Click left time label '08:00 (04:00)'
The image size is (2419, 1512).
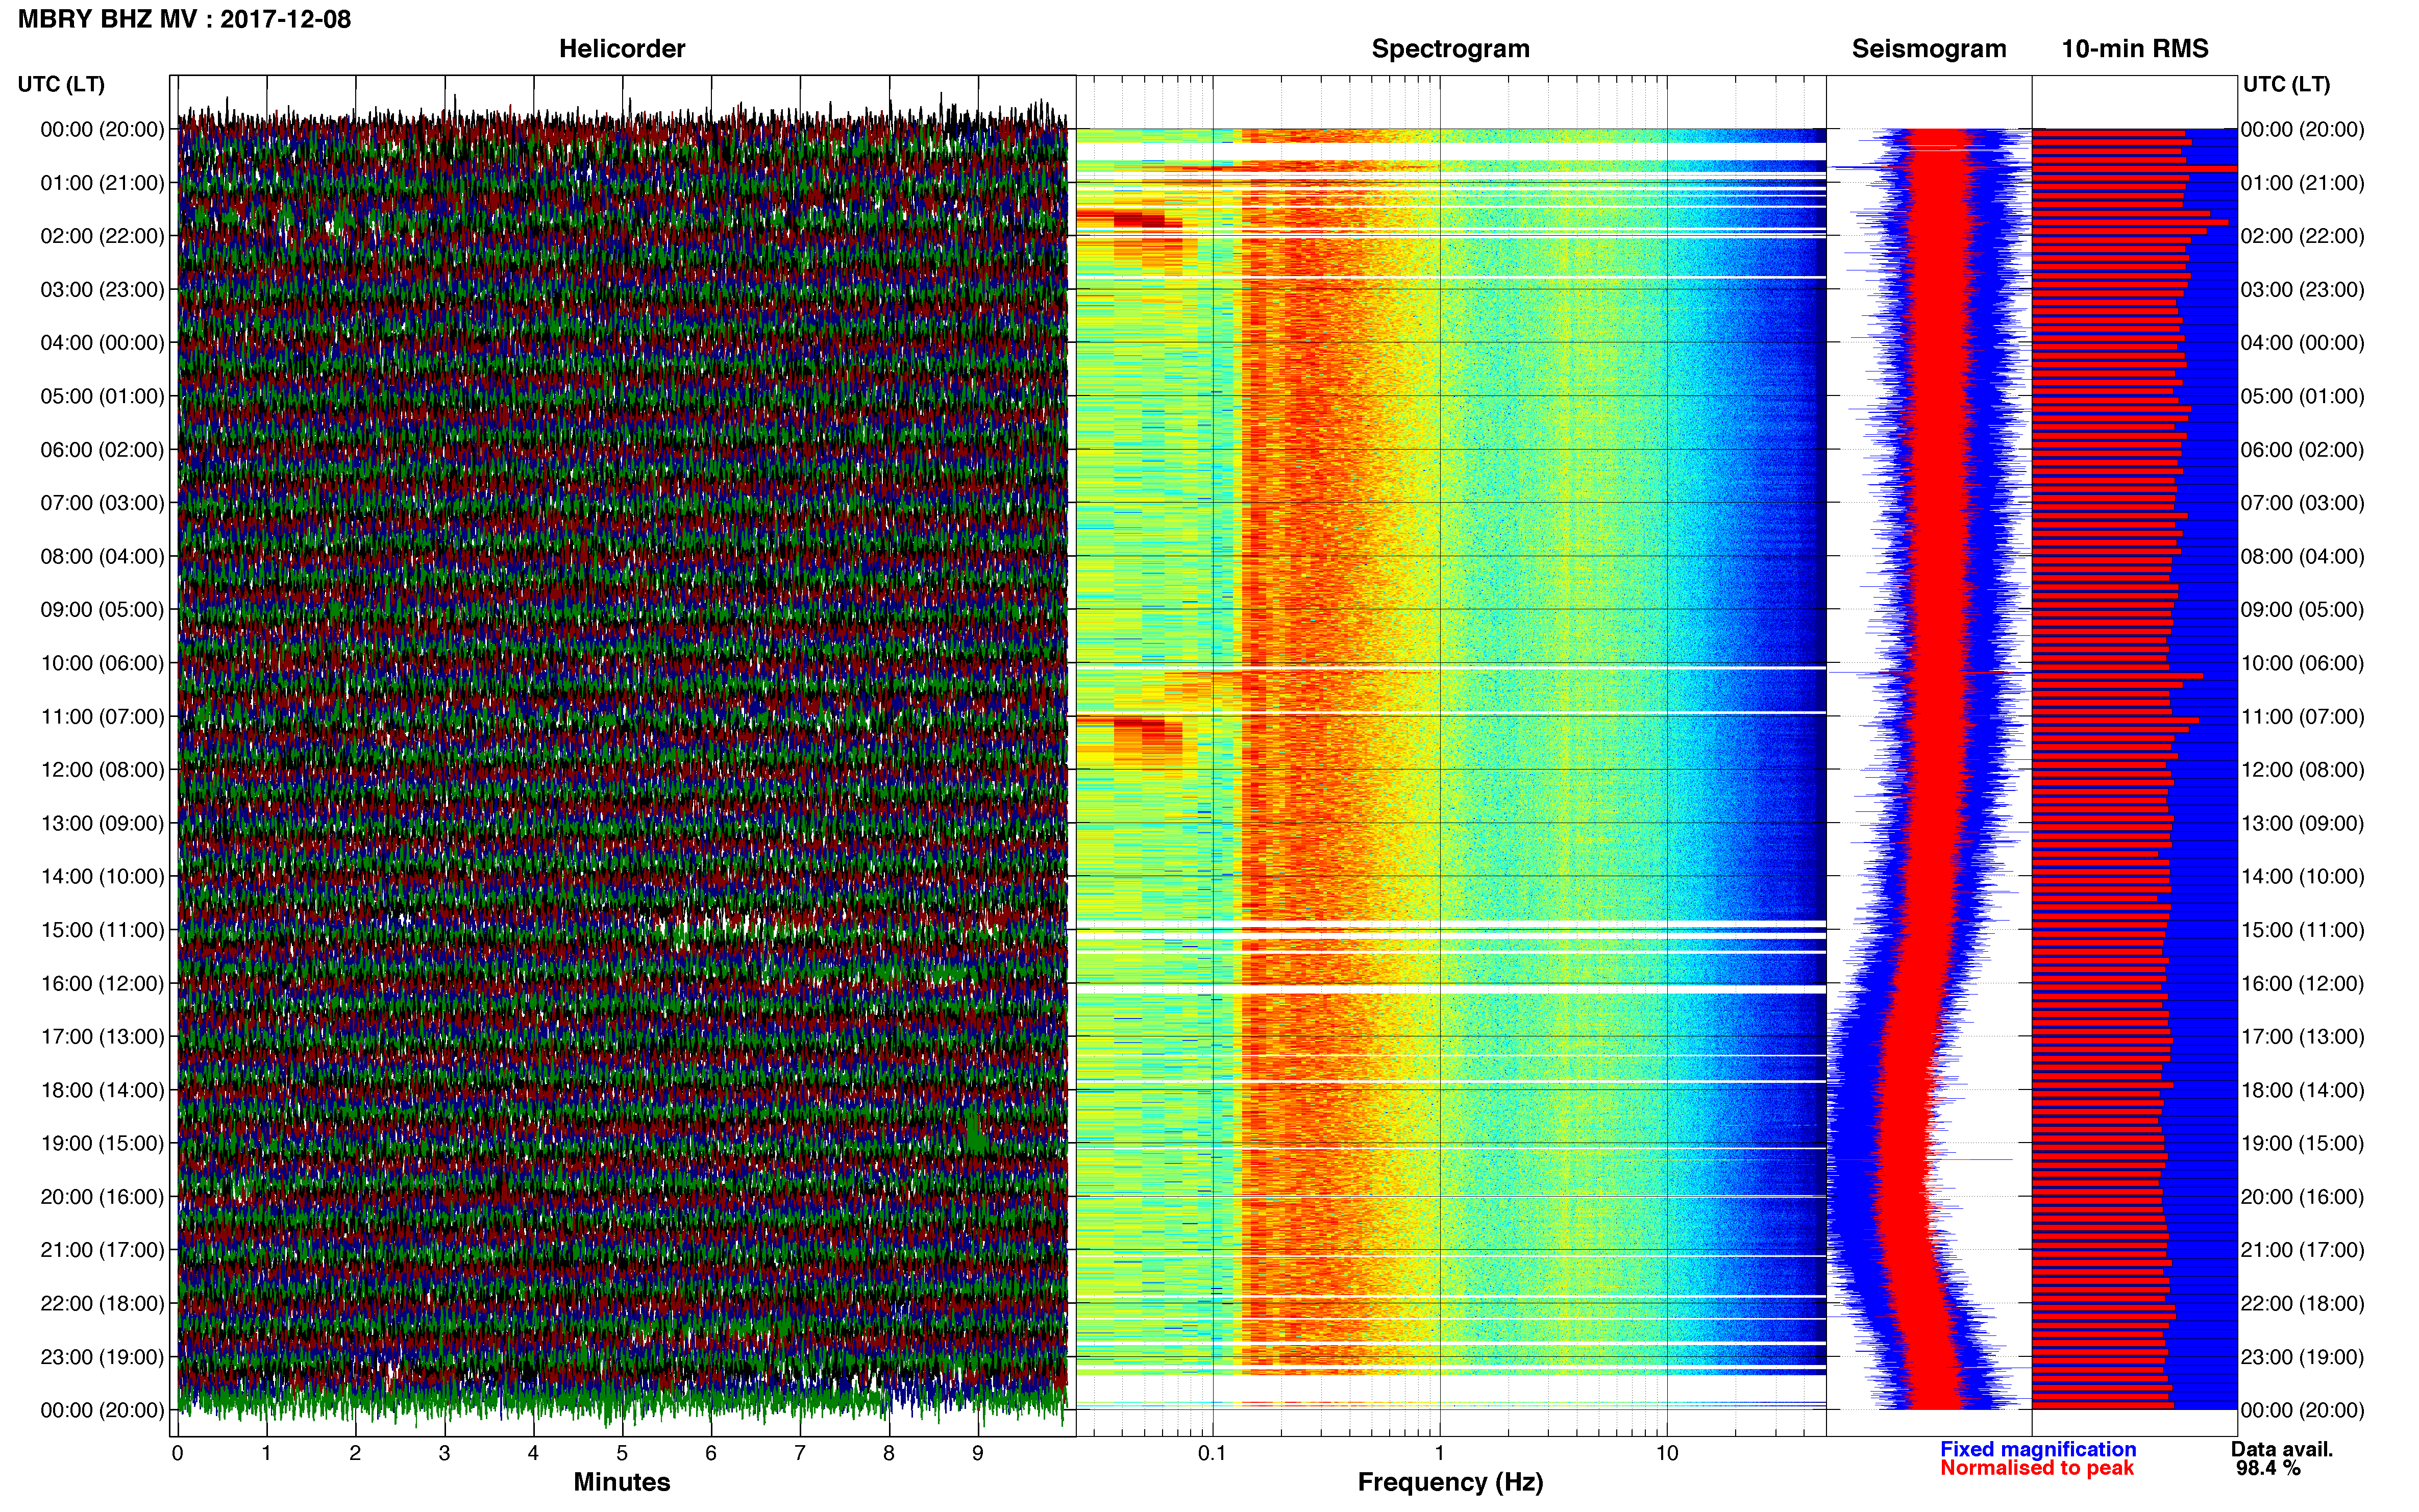102,556
